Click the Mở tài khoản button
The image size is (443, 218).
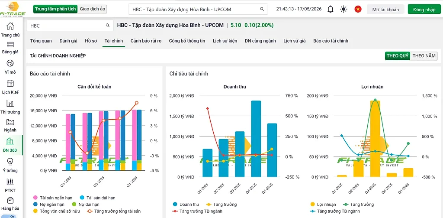[385, 10]
